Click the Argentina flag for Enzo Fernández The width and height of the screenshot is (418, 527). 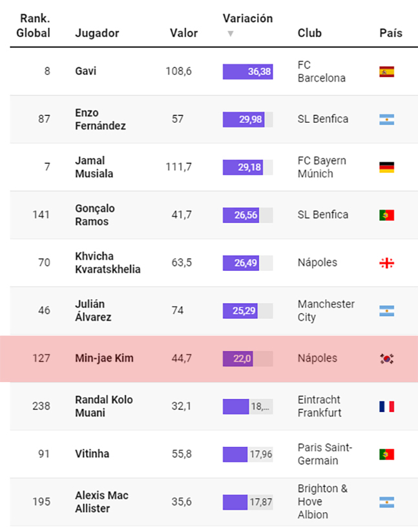pyautogui.click(x=386, y=120)
